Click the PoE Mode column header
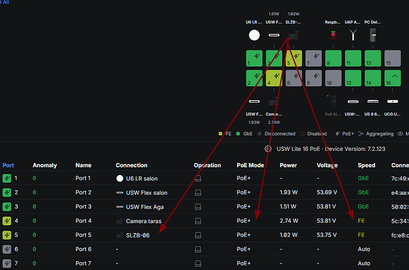Screen dimensions: 409x270 pyautogui.click(x=250, y=165)
